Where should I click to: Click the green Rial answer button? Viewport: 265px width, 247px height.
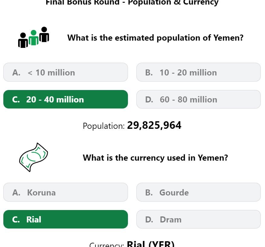pos(66,219)
